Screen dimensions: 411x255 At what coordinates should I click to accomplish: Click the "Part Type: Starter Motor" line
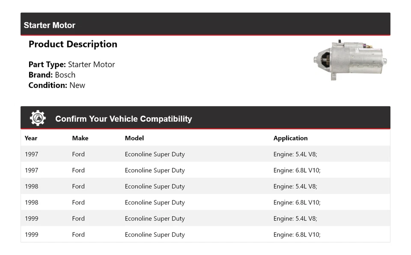pyautogui.click(x=71, y=64)
